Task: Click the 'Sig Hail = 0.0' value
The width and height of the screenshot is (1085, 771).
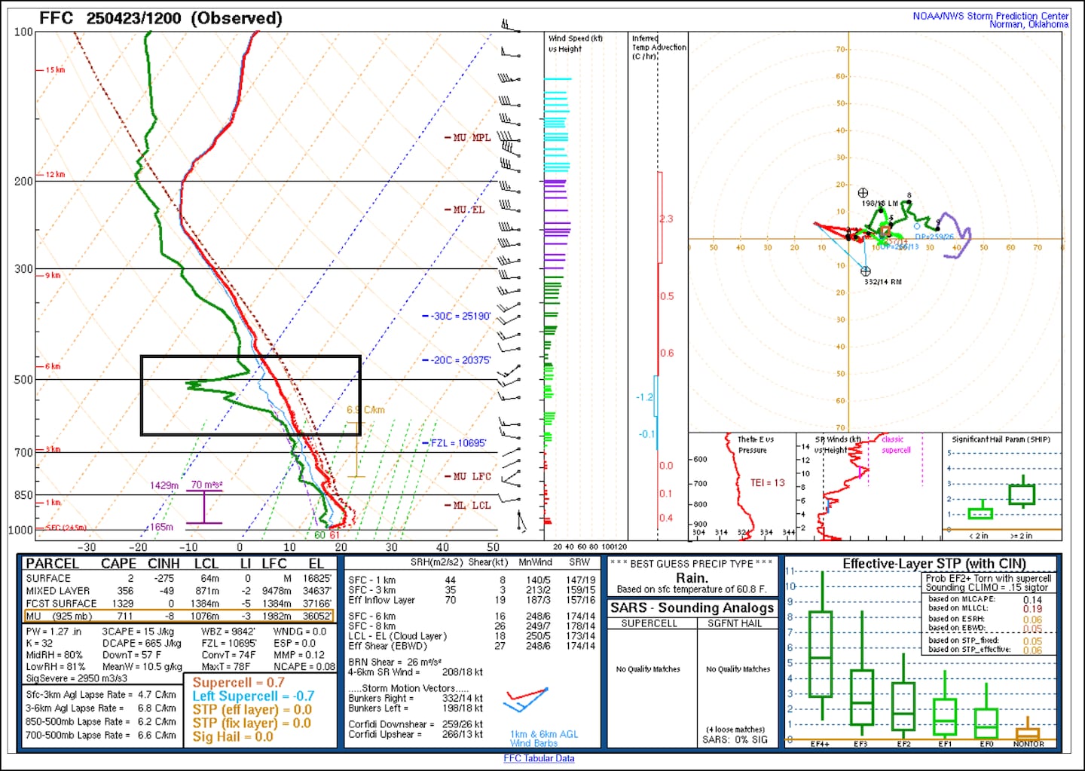Action: click(233, 736)
